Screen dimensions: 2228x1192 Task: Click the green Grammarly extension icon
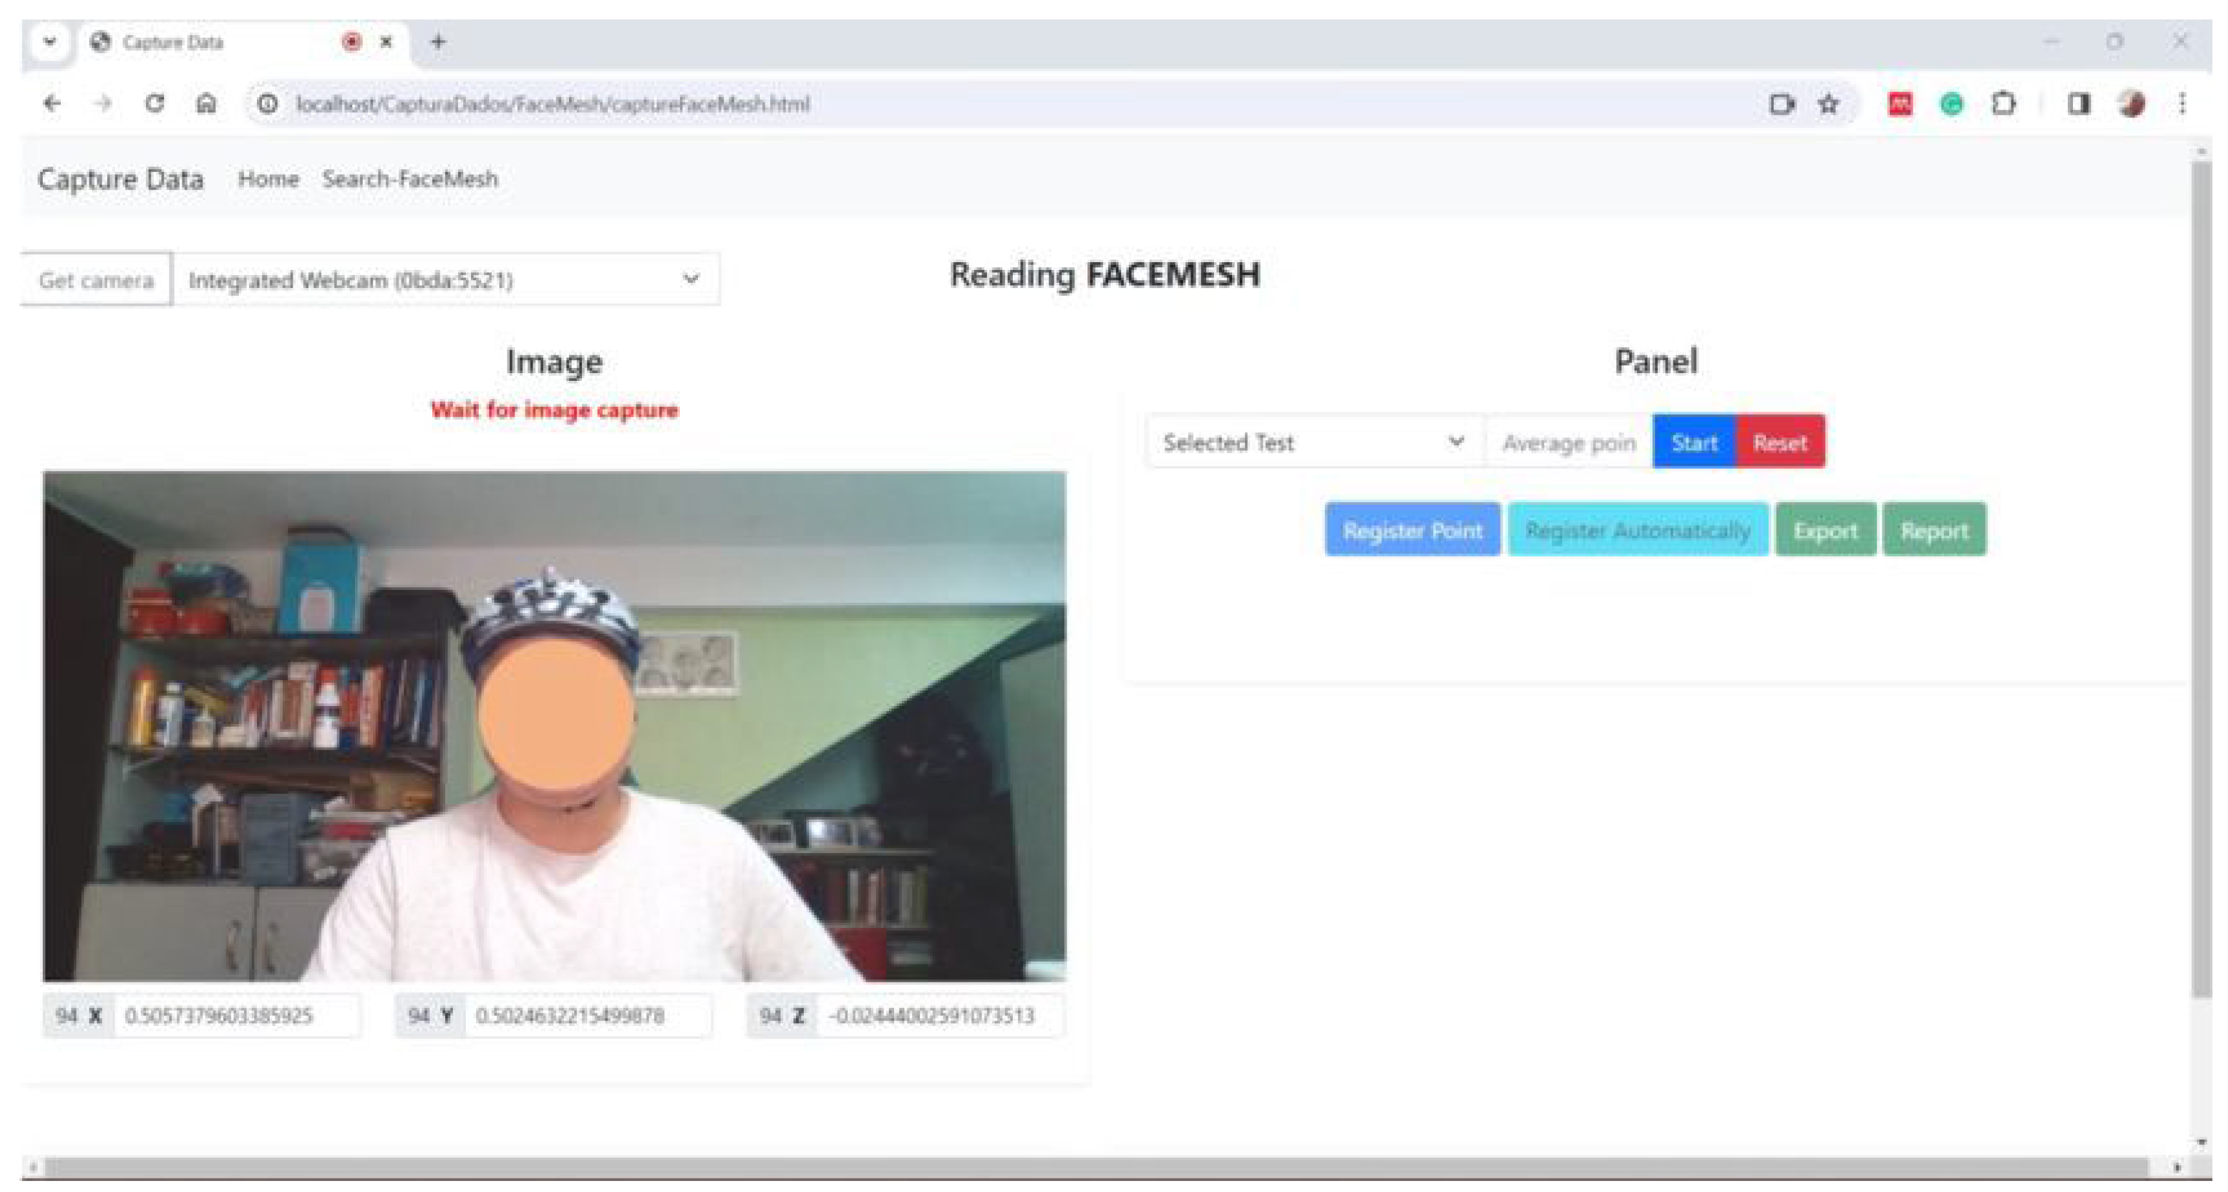(1951, 104)
